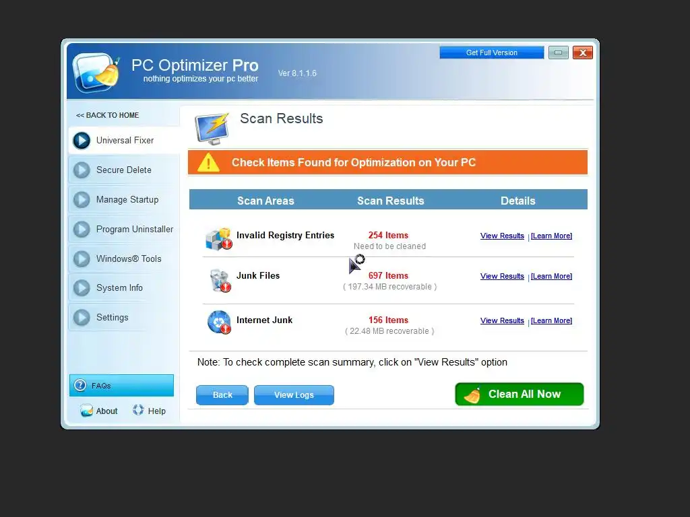Click the 'Invalid Registry Entries' label
This screenshot has height=517, width=690.
285,235
